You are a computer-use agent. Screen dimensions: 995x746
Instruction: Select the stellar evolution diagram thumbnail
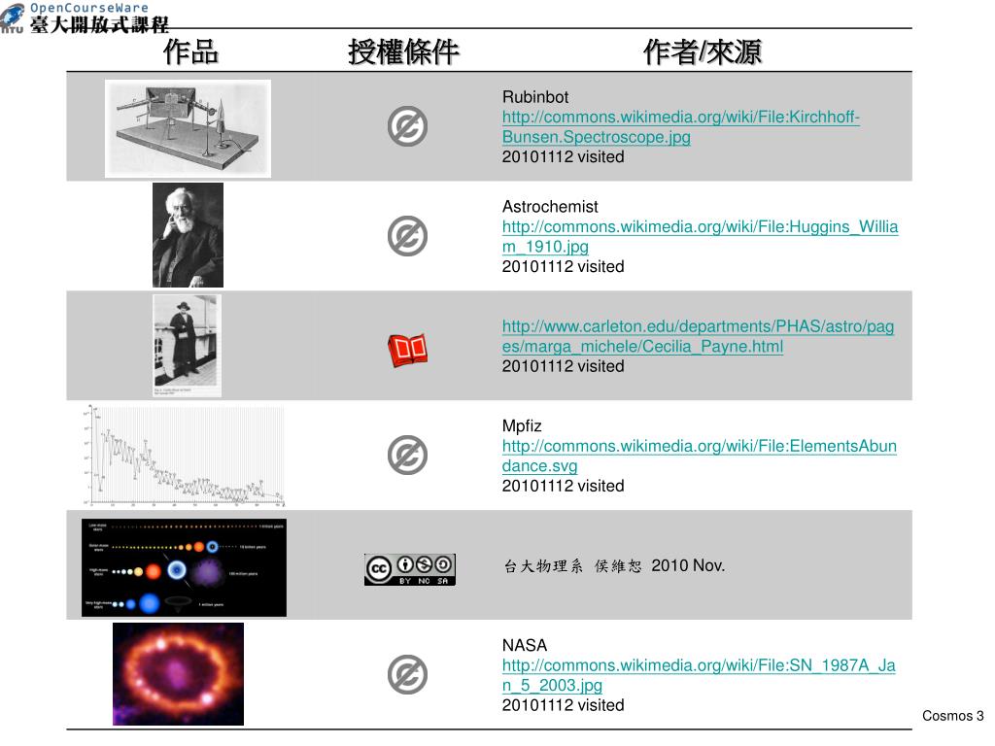184,567
